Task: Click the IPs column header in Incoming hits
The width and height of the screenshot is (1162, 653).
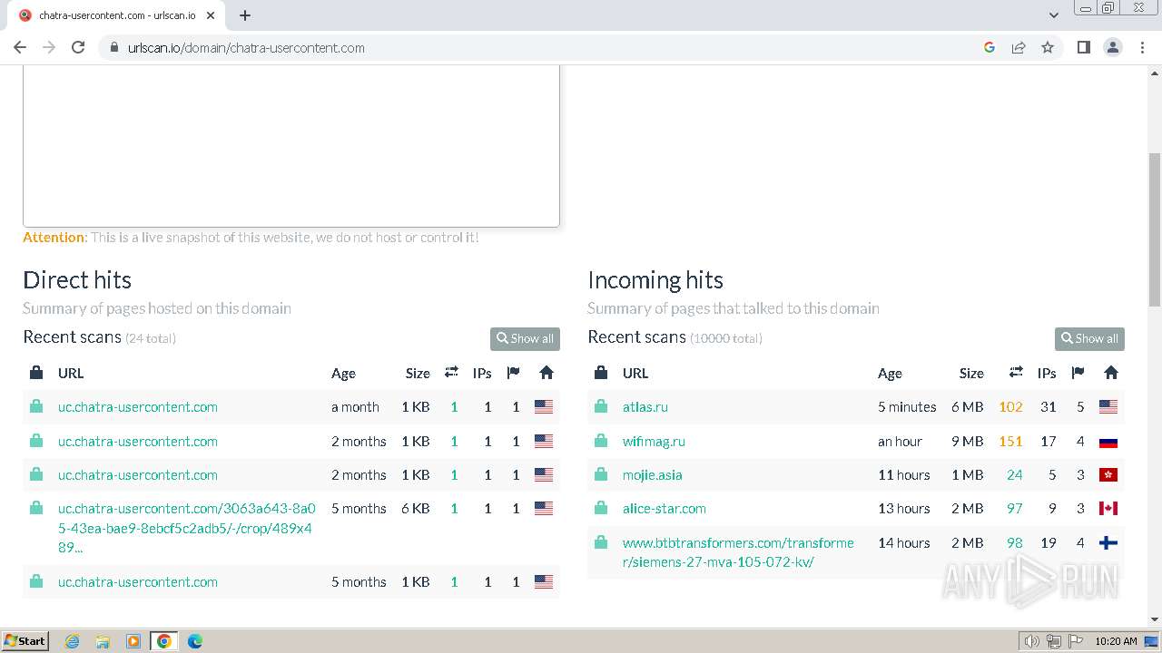Action: click(1047, 373)
